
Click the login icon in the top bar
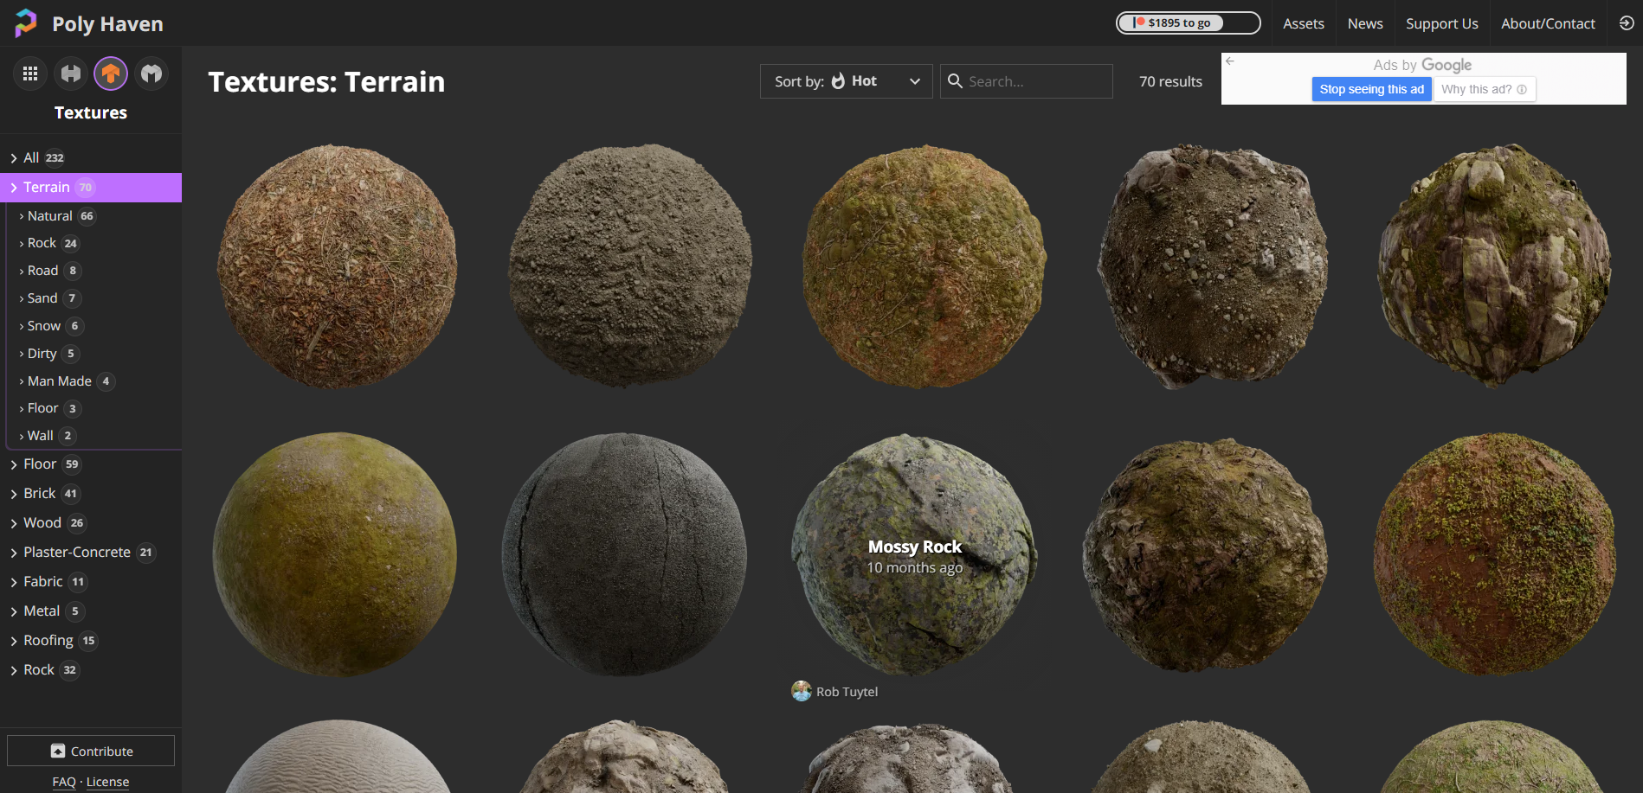(x=1627, y=23)
